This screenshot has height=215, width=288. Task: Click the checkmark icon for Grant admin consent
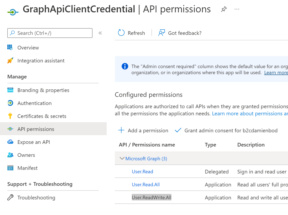tap(178, 130)
